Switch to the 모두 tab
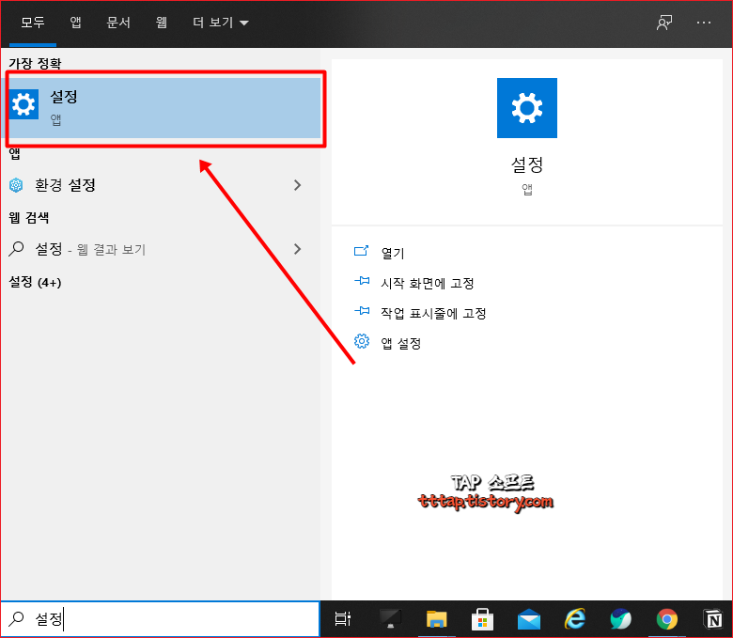733x638 pixels. (33, 23)
